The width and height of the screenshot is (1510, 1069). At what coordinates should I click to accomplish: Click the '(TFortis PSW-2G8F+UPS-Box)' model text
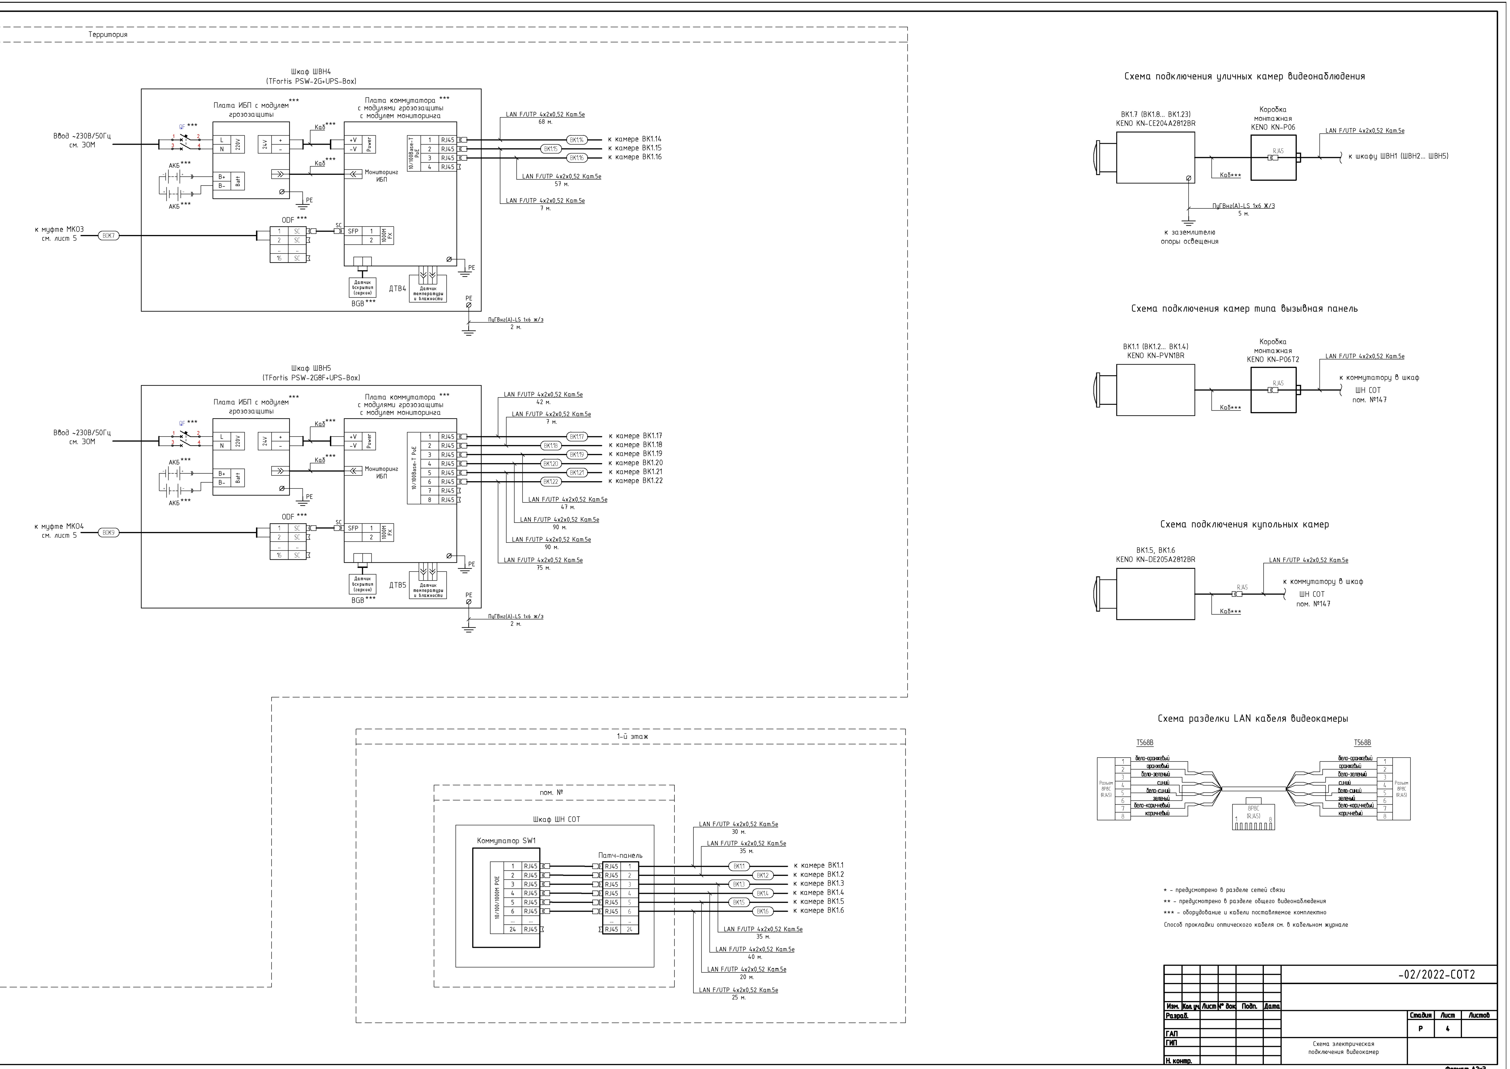[311, 378]
